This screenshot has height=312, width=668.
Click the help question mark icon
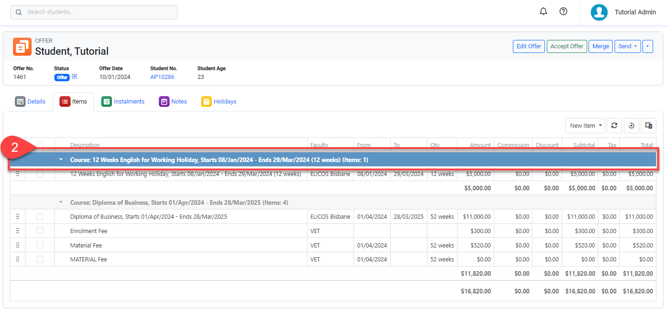[563, 12]
